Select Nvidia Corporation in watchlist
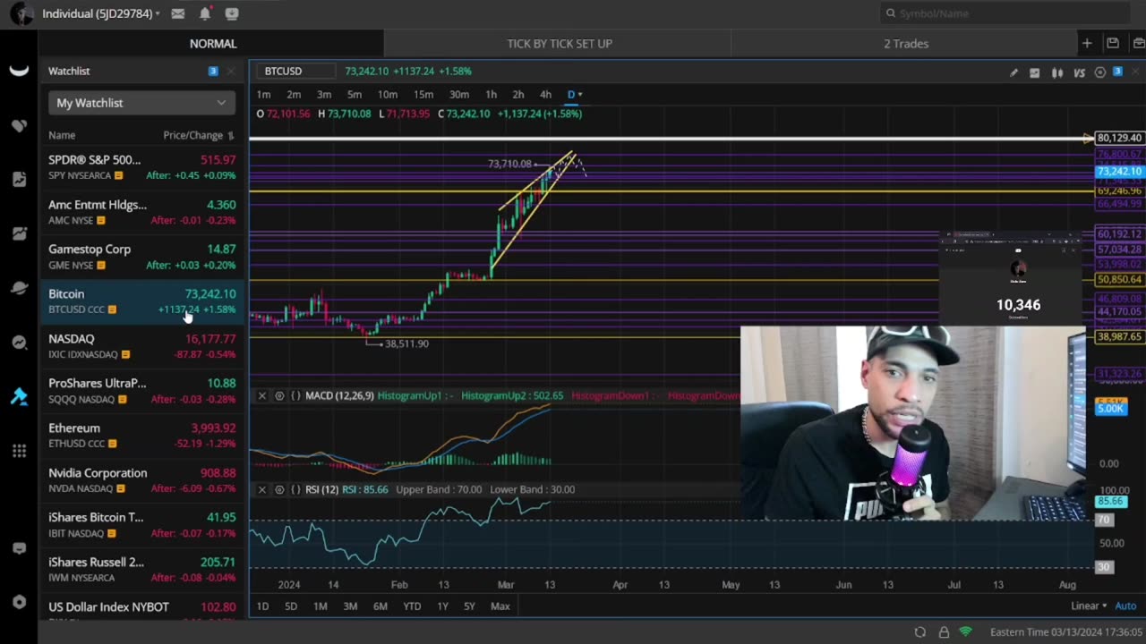 [x=141, y=480]
